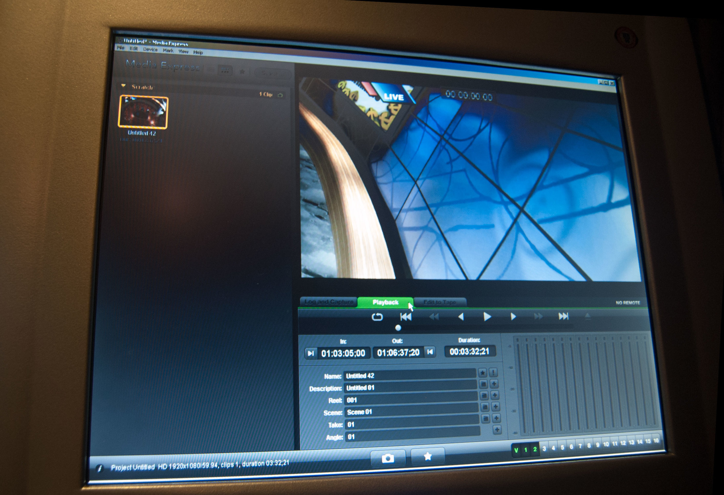Select the Playback tab
Image resolution: width=724 pixels, height=495 pixels.
coord(385,302)
